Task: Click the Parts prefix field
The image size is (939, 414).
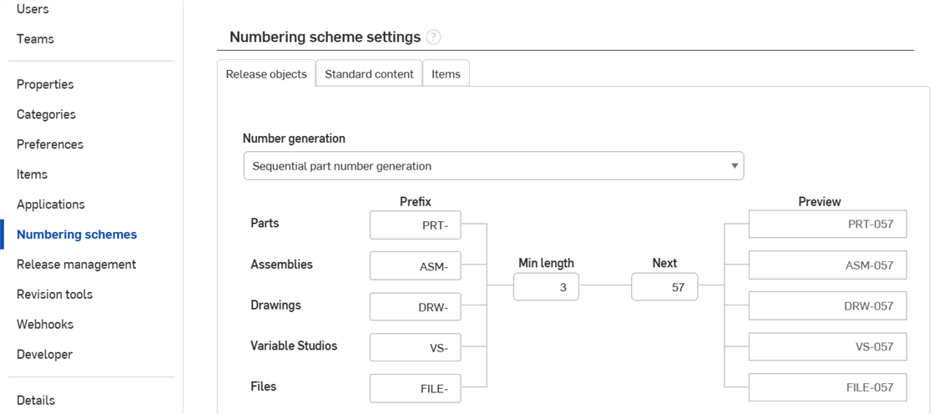Action: pyautogui.click(x=415, y=225)
